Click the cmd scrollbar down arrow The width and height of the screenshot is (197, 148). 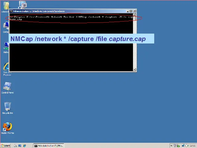click(x=135, y=69)
